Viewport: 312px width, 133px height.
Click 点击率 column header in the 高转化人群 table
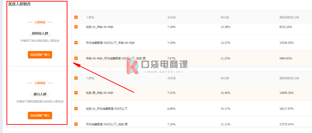coord(172,17)
